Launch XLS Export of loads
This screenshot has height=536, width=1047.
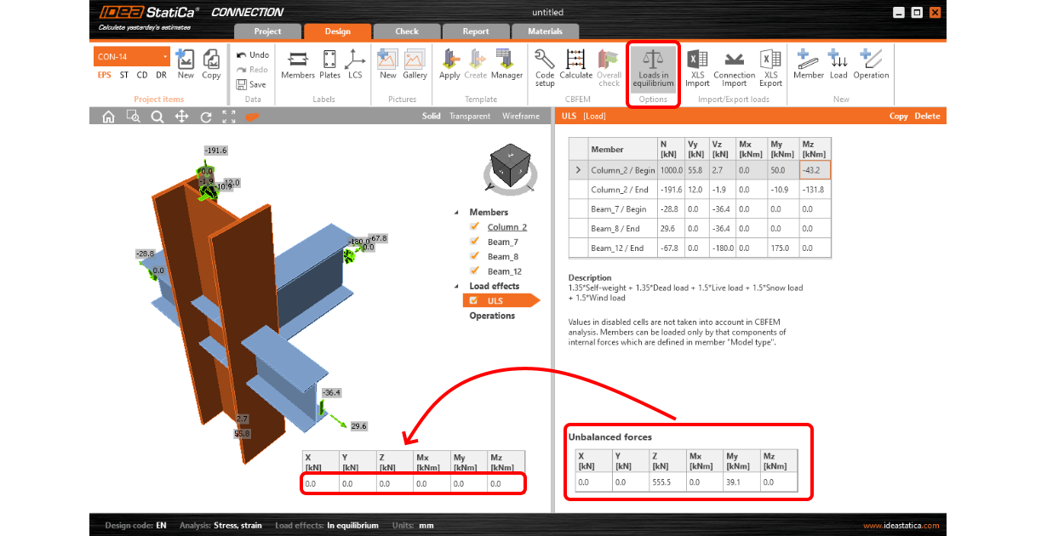(770, 68)
